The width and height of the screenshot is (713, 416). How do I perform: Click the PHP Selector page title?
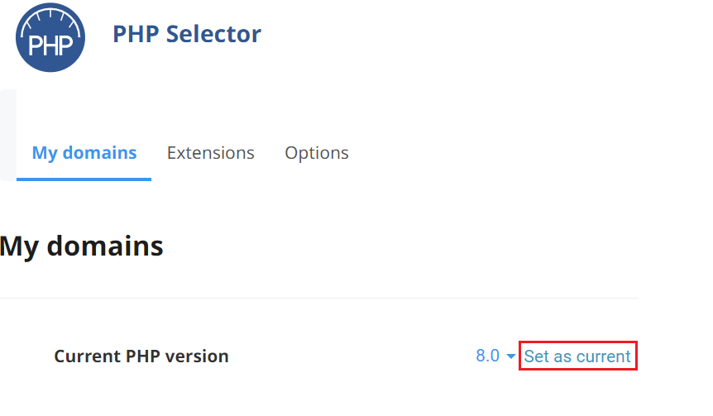click(187, 34)
